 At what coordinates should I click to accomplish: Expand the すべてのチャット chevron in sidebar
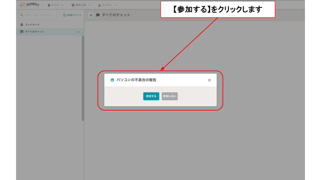78,32
